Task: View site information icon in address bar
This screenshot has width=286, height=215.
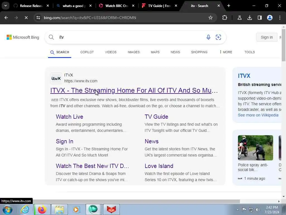Action: (38, 18)
